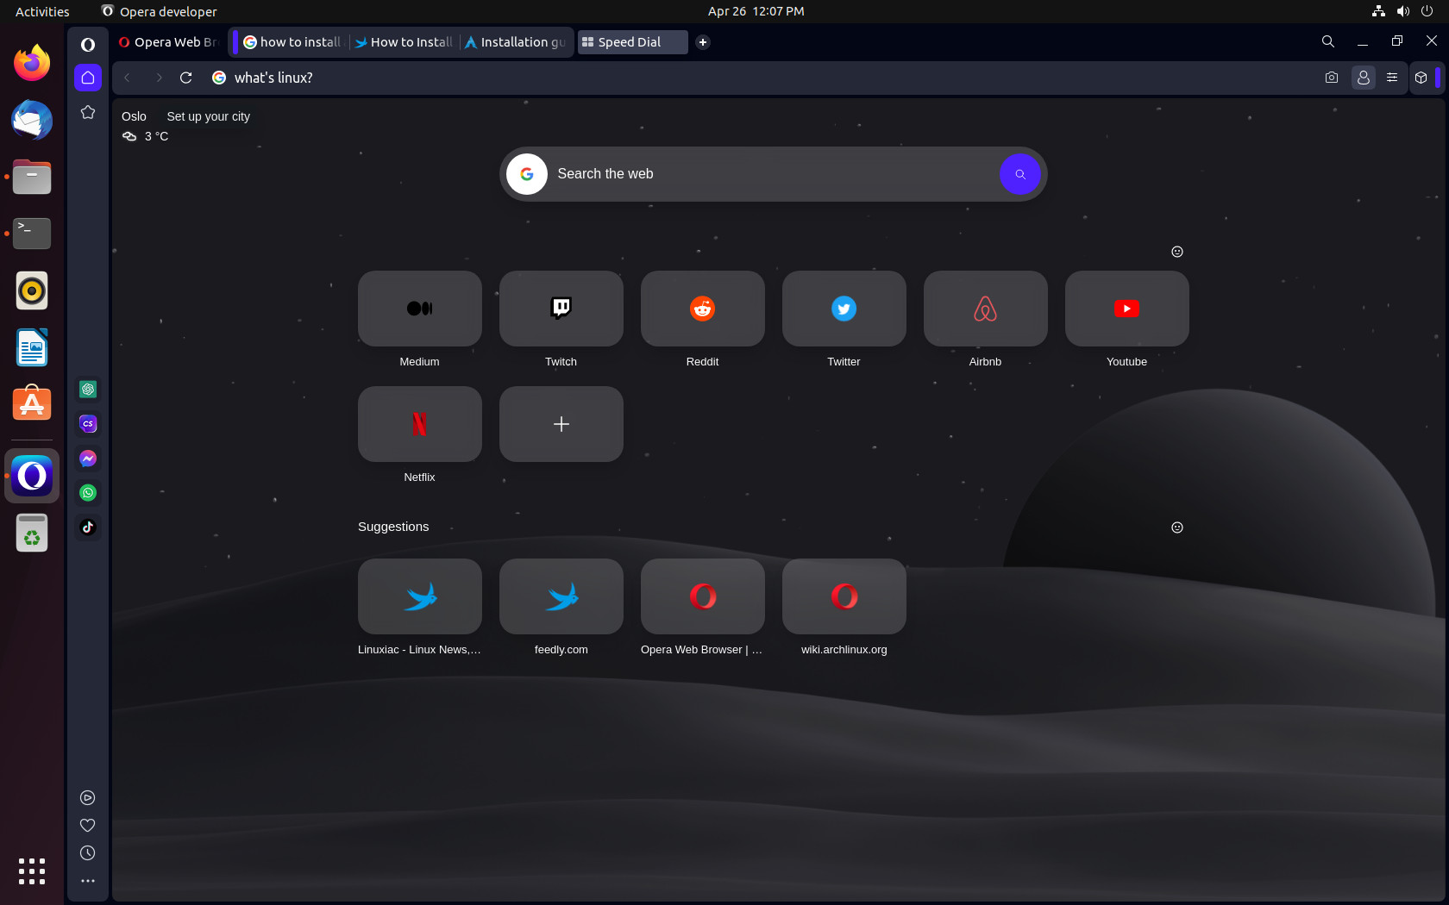This screenshot has height=905, width=1449.
Task: Open TikTok in the Opera sidebar
Action: click(x=88, y=527)
